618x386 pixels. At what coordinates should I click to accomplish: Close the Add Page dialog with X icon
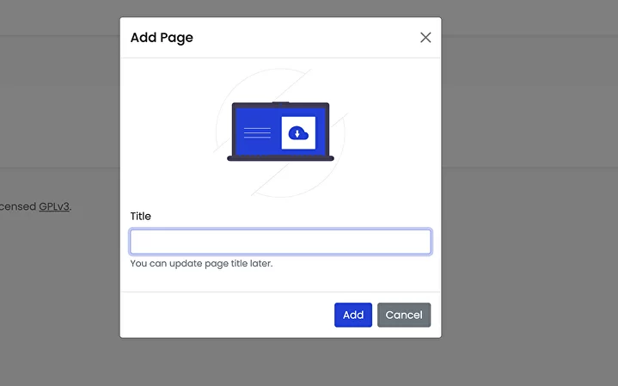[425, 38]
